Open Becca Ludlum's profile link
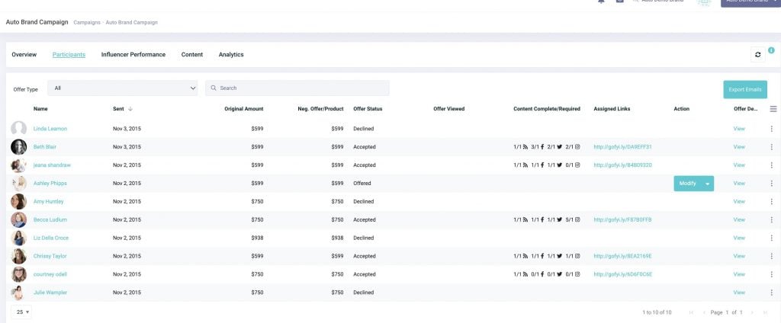The image size is (781, 323). coord(50,219)
